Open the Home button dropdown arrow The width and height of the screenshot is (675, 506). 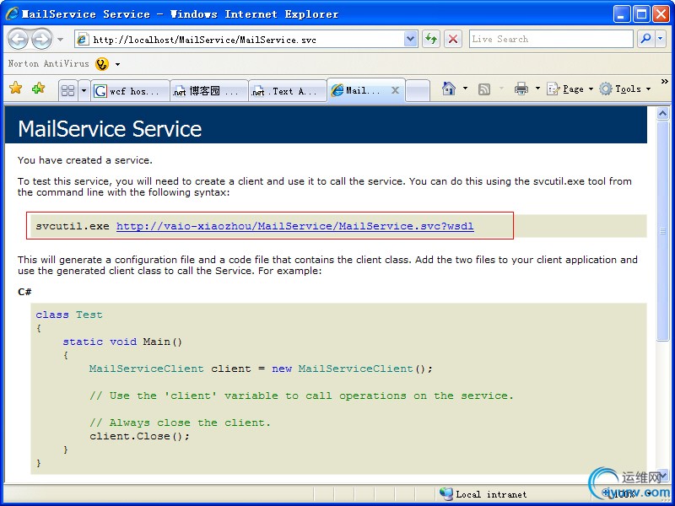coord(465,89)
